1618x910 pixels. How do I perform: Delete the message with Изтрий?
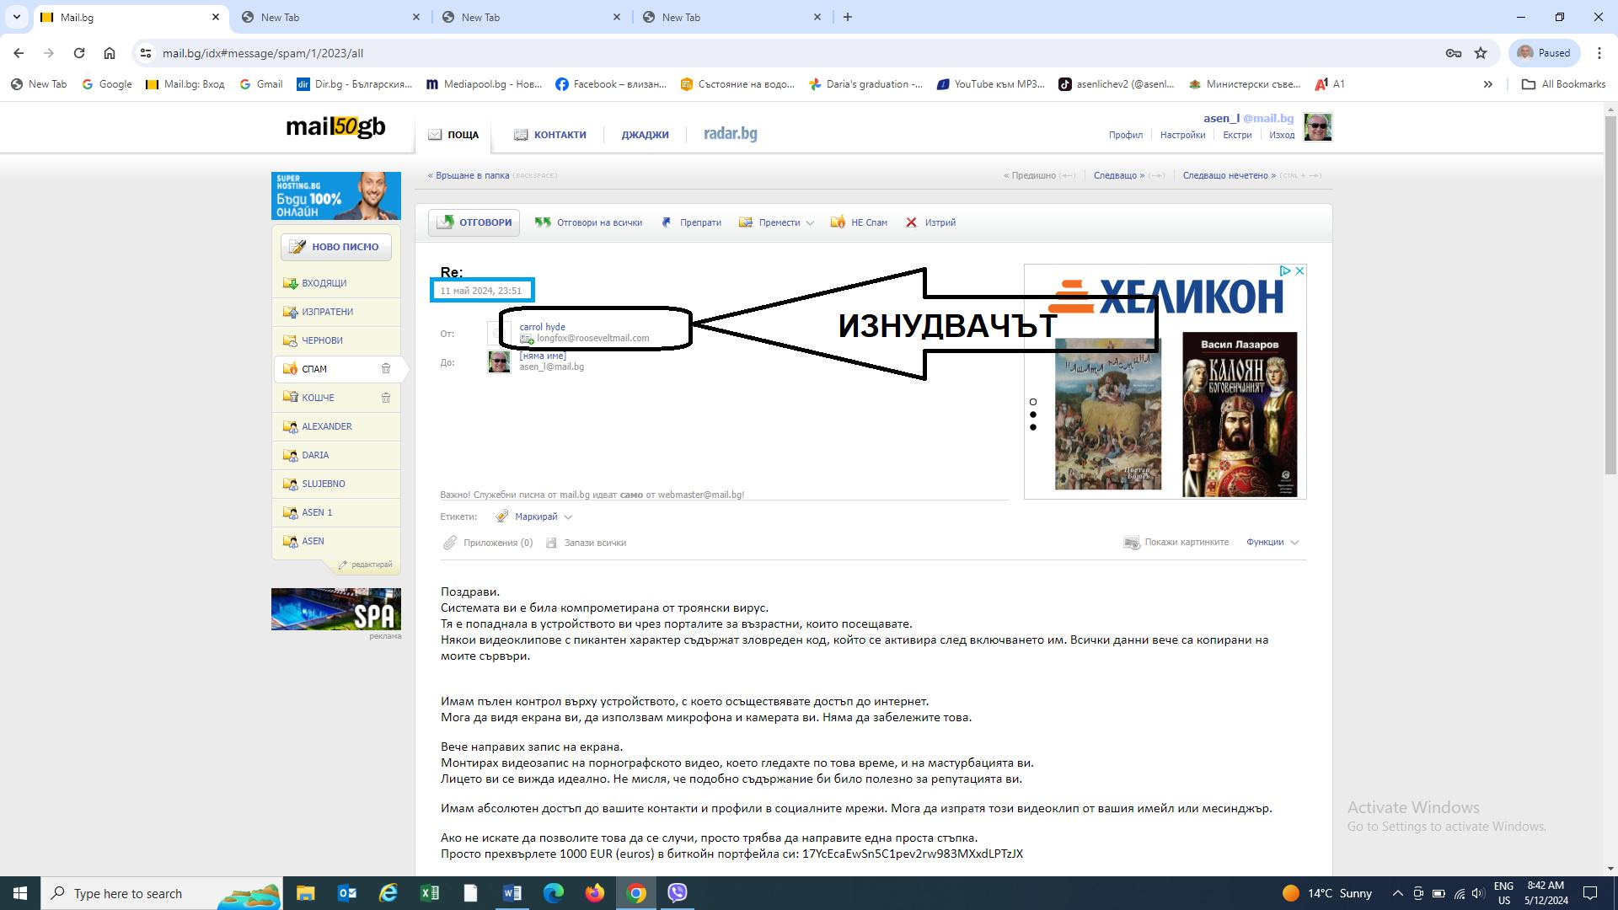point(930,222)
